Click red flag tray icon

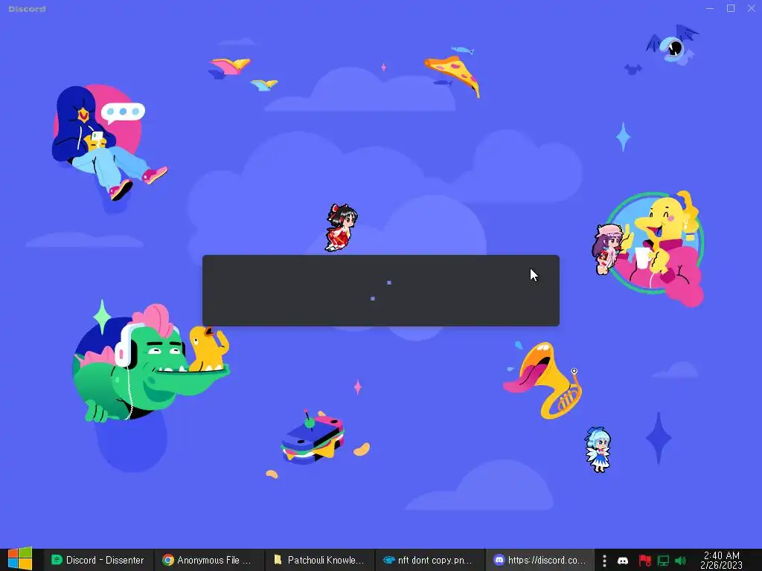pyautogui.click(x=645, y=561)
